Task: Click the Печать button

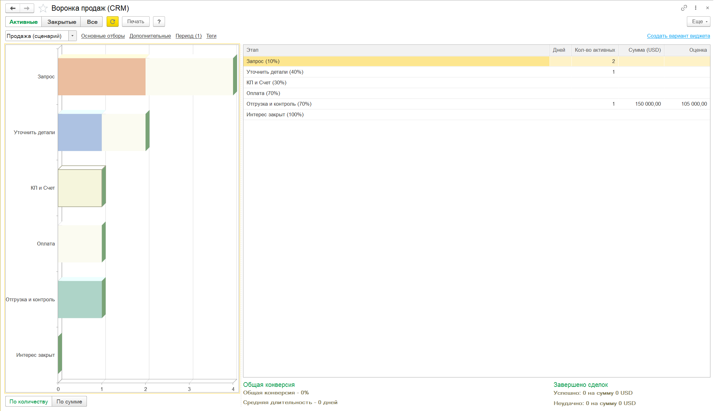Action: [x=135, y=22]
